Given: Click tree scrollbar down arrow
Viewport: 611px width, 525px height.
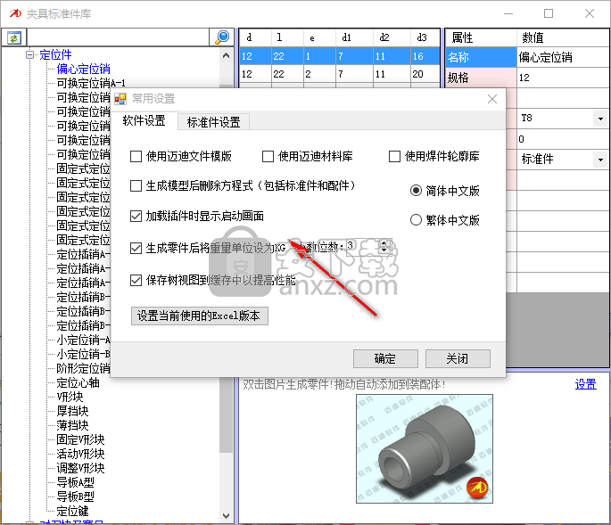Looking at the screenshot, I should [x=226, y=516].
